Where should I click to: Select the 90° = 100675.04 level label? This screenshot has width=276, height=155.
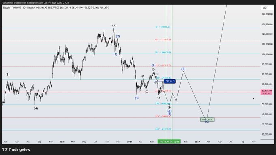click(163, 52)
